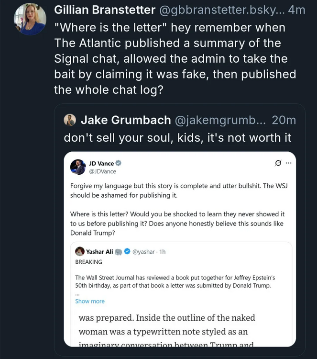317x359 pixels.
Task: Click Yashar Ali's avatar
Action: click(80, 251)
